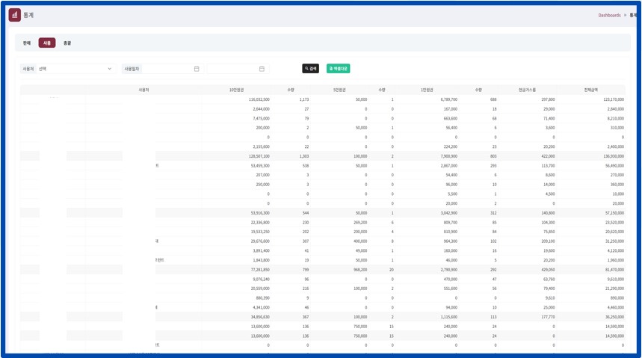Open the 총괄 tab
This screenshot has height=358, width=642.
tap(67, 43)
